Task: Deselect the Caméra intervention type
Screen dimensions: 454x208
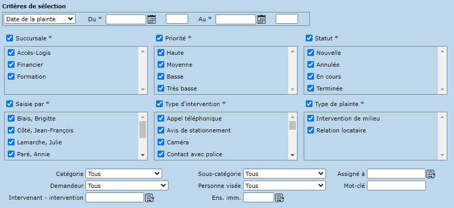Action: [161, 142]
